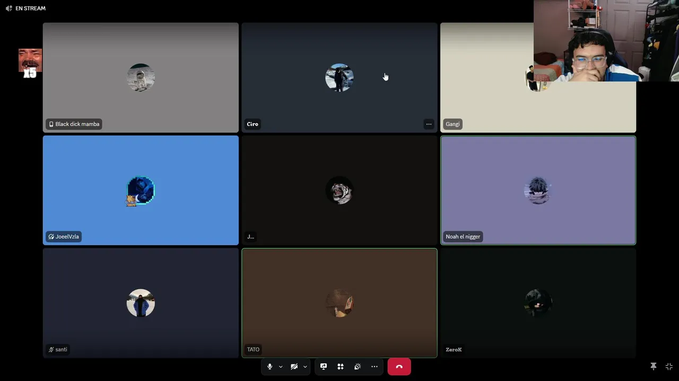Click Ciro's round avatar

(339, 78)
